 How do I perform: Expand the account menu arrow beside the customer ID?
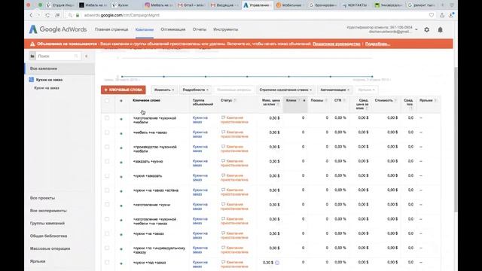pyautogui.click(x=416, y=29)
